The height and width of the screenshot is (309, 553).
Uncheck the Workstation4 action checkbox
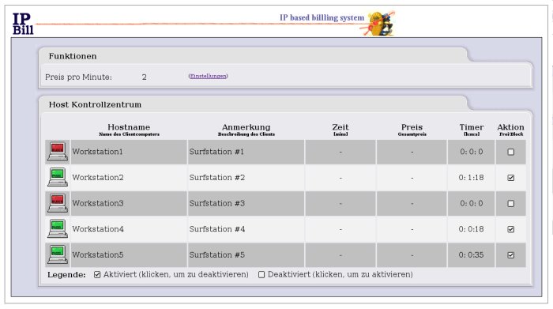(510, 229)
